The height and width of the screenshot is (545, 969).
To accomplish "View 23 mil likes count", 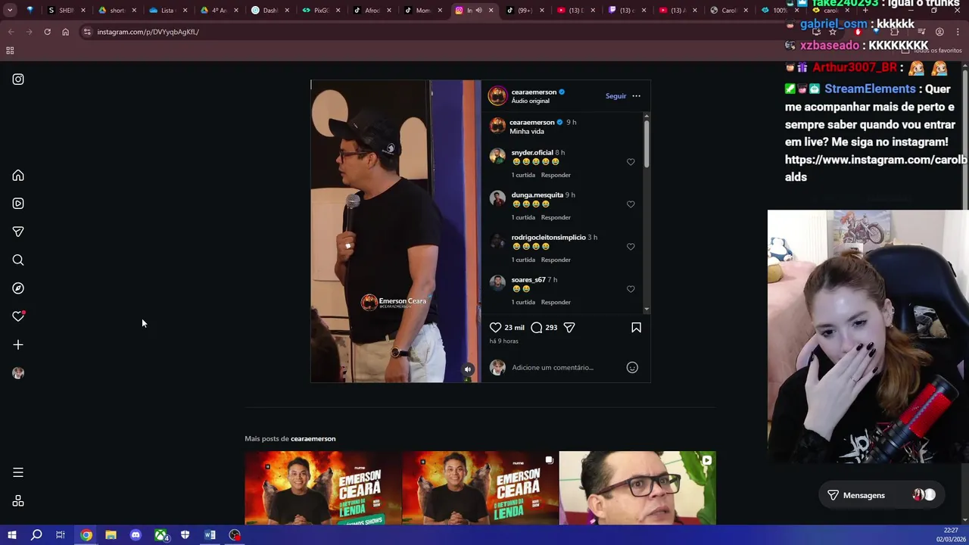I will pos(515,328).
